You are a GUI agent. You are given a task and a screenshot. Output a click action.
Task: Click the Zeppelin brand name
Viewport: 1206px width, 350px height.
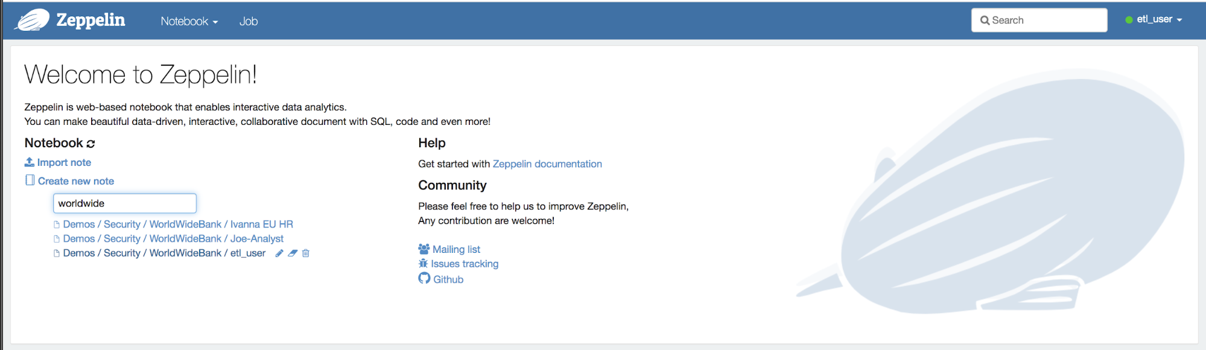pyautogui.click(x=90, y=21)
